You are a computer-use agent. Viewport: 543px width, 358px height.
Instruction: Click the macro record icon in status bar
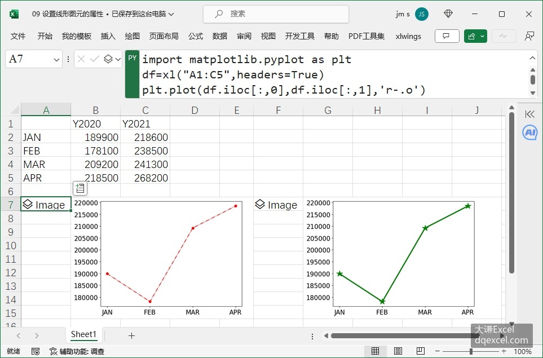coord(36,351)
